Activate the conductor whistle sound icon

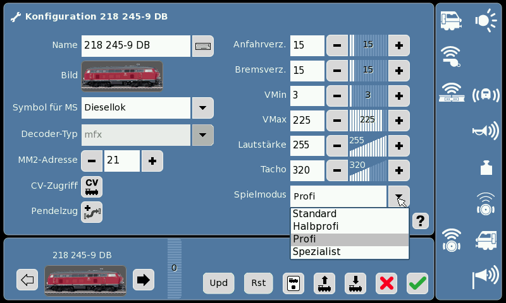pyautogui.click(x=451, y=57)
